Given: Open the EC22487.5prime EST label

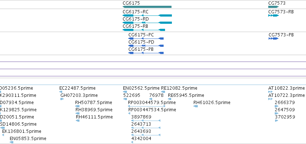Looking at the screenshot, I should point(77,88).
